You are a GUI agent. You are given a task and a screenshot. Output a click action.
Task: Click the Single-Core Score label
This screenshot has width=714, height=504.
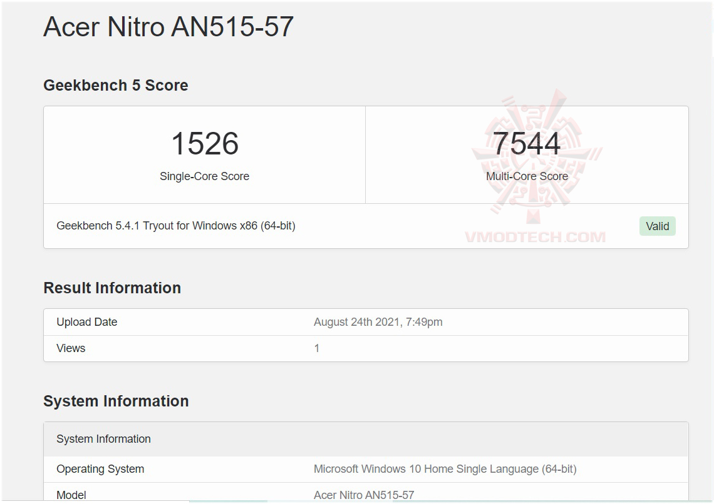[204, 176]
